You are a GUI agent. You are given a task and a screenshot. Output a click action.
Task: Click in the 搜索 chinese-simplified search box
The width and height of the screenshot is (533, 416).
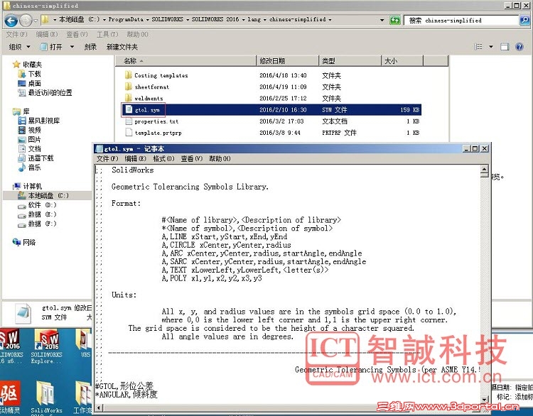pos(462,21)
